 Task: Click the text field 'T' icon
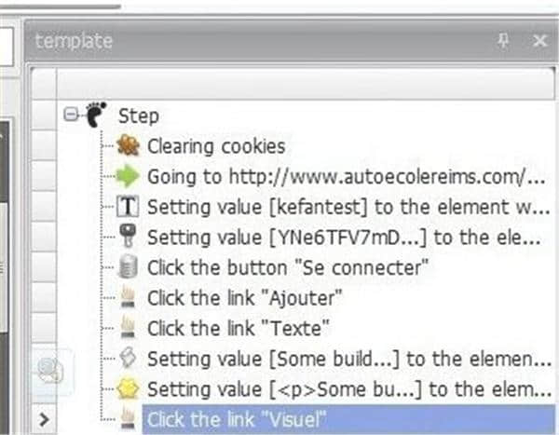tap(128, 207)
